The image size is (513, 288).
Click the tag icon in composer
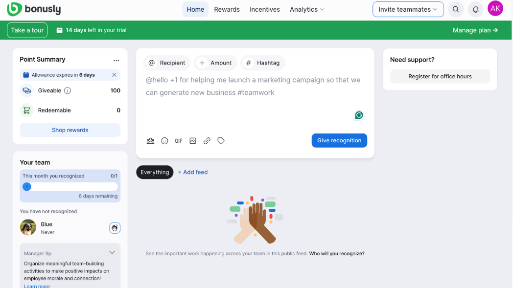(x=221, y=141)
